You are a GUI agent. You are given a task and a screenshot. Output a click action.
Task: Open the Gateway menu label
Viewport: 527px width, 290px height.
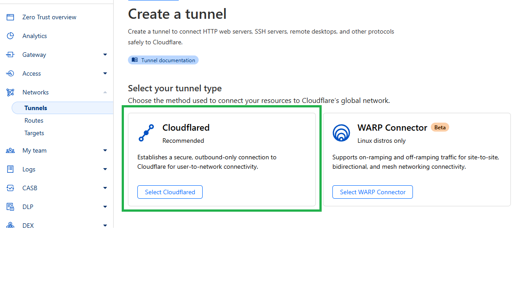coord(34,55)
